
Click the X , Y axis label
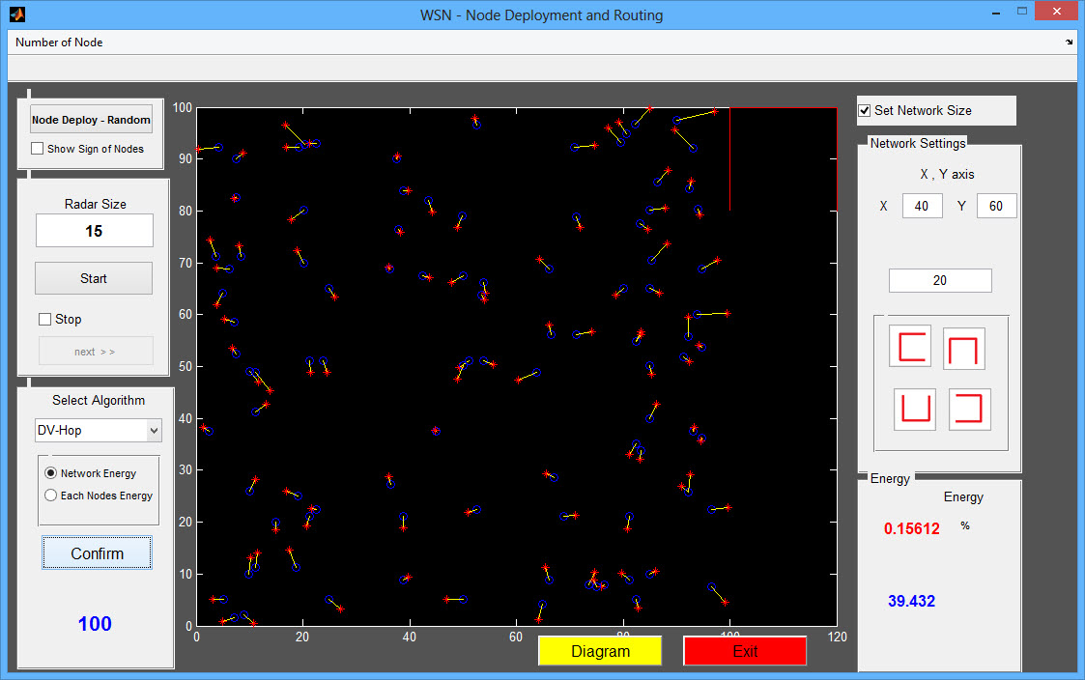(x=947, y=174)
